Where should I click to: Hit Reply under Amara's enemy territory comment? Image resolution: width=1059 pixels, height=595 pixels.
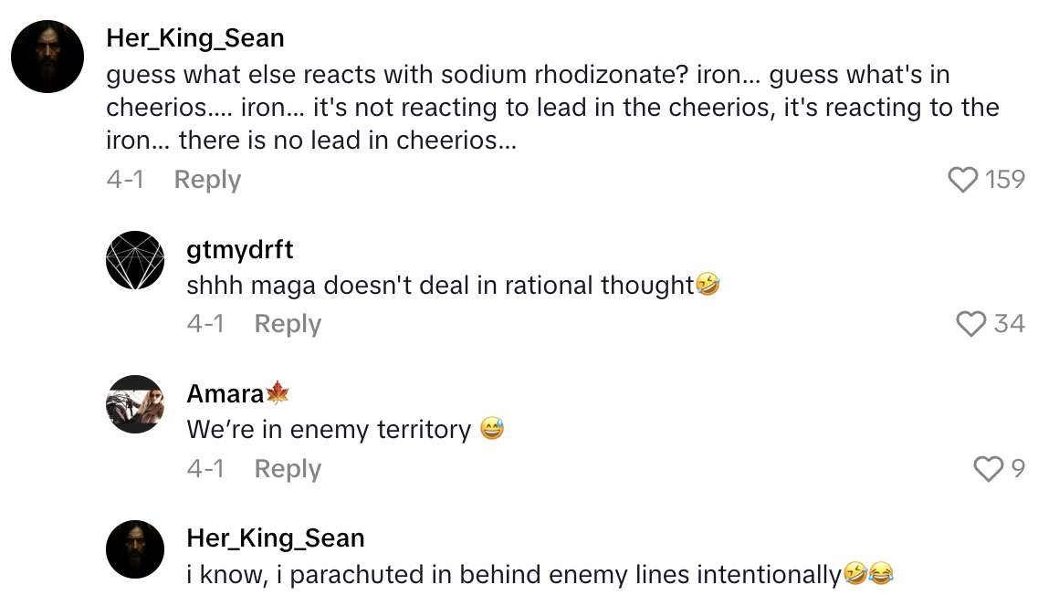pyautogui.click(x=288, y=469)
